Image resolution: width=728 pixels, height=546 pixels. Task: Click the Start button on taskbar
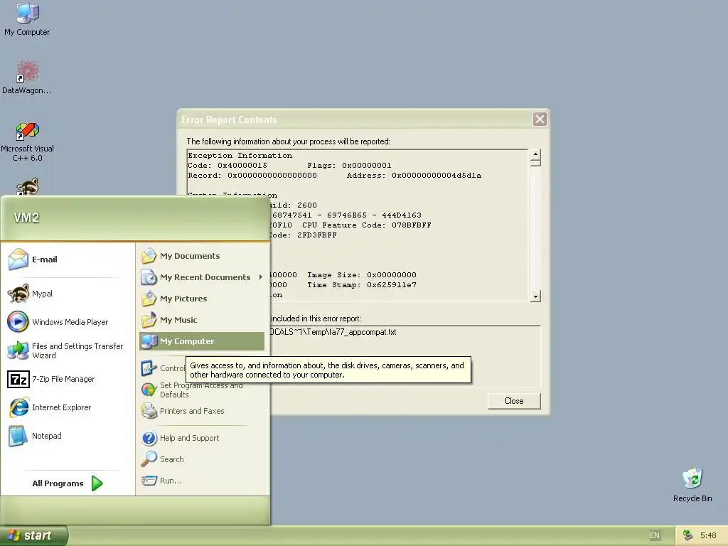pyautogui.click(x=33, y=535)
